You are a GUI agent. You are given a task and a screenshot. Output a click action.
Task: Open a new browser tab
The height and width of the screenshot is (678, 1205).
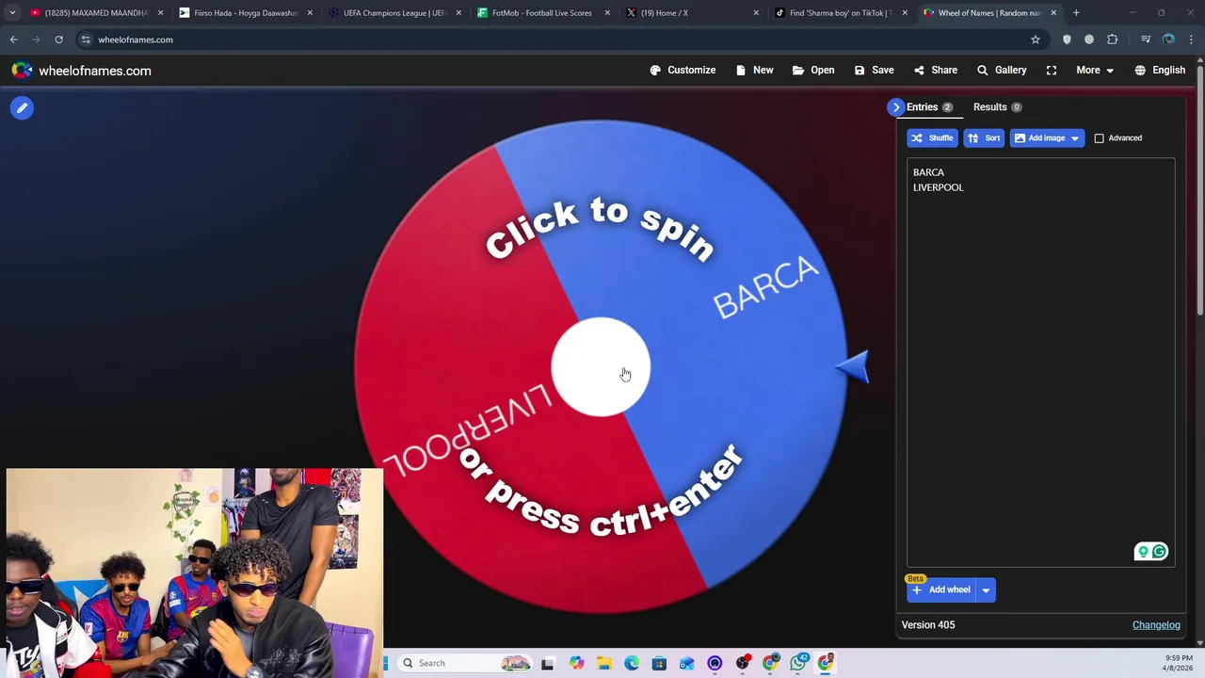(1076, 13)
